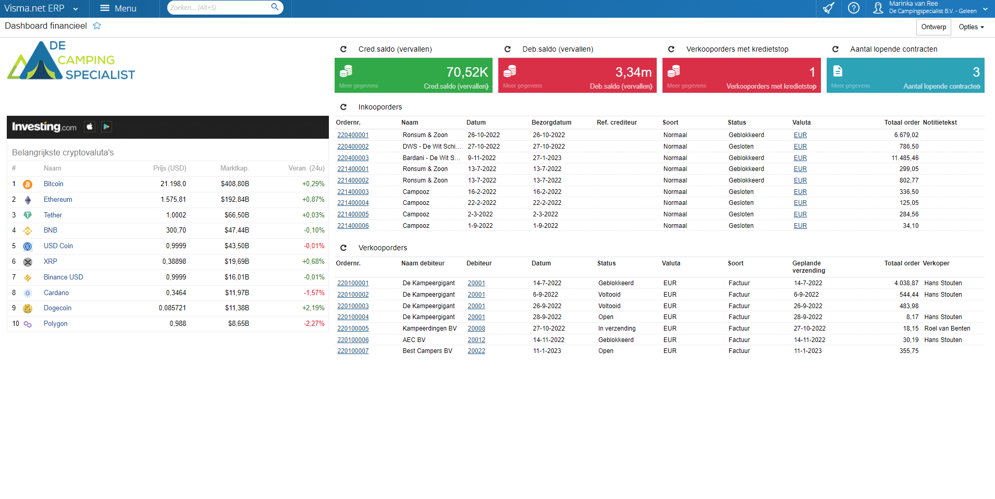Click the Google Play store icon

pos(106,127)
